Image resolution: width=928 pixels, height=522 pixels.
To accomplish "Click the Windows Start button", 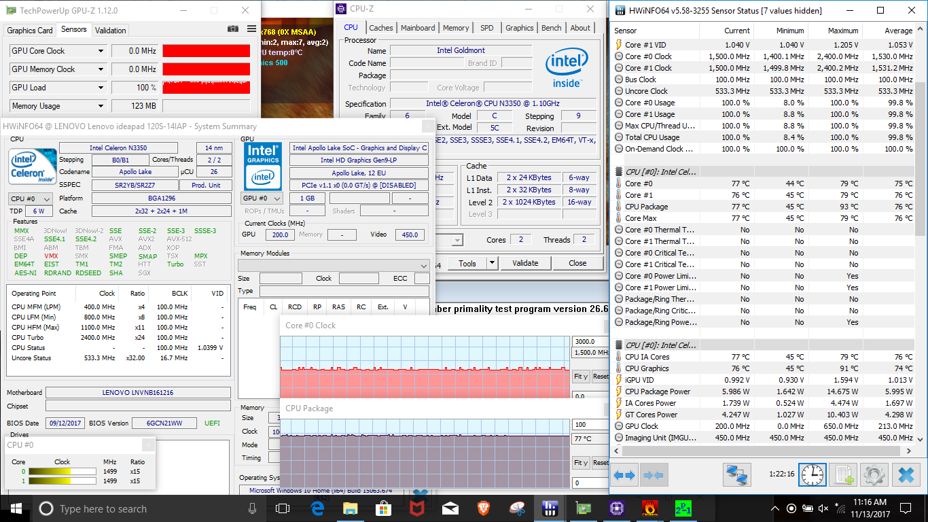I will tap(16, 508).
